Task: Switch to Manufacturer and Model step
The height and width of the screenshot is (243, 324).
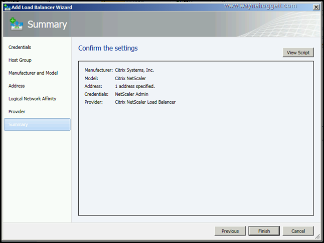Action: [x=33, y=73]
